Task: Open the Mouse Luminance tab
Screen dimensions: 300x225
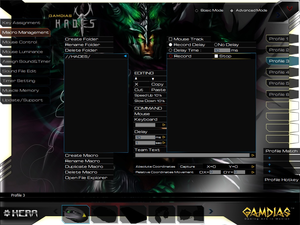Action: point(25,52)
